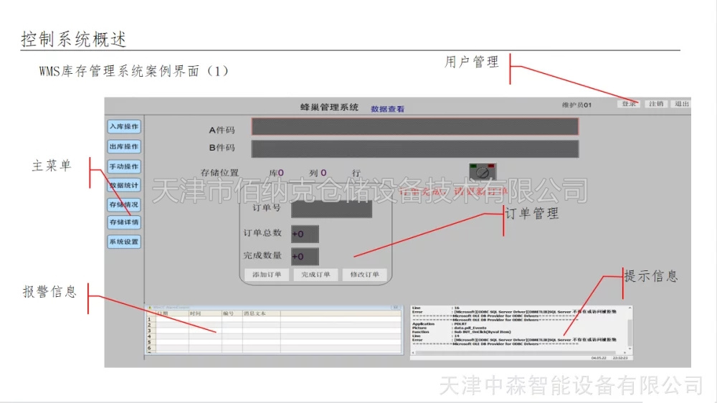This screenshot has height=403, width=717.
Task: Click the 添加订单 button
Action: [x=267, y=275]
